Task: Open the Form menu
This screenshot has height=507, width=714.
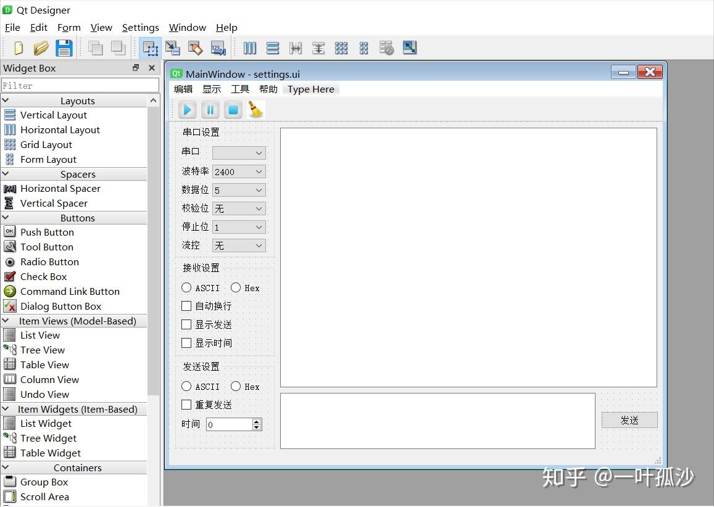Action: (68, 27)
